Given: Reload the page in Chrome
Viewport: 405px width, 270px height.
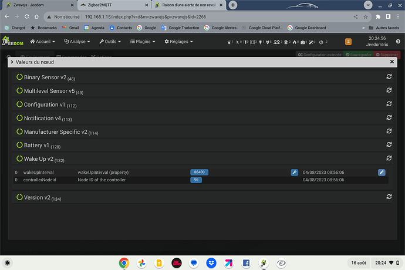Looking at the screenshot, I should click(x=26, y=17).
